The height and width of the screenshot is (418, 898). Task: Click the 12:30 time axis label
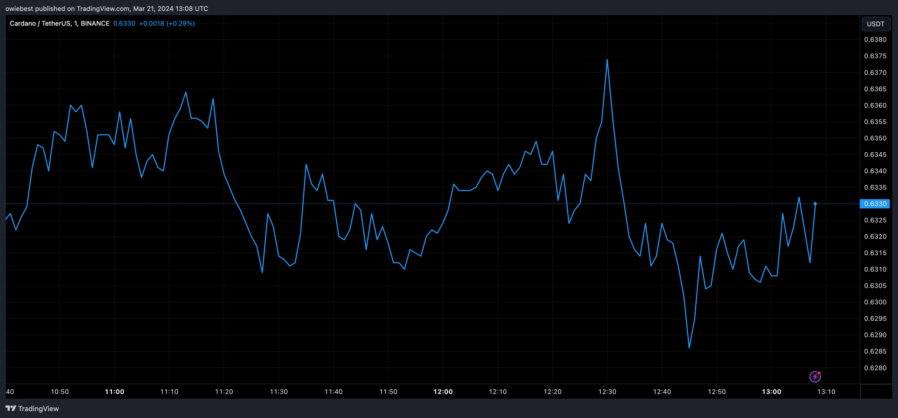pyautogui.click(x=607, y=391)
